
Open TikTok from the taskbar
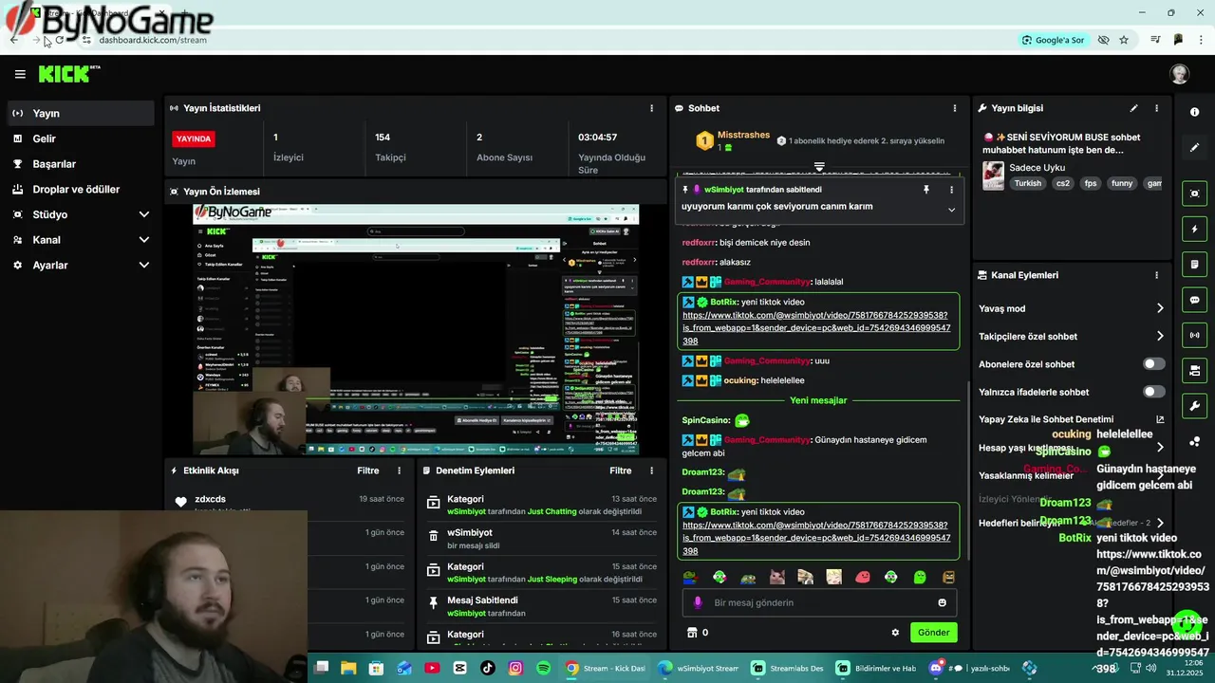(487, 668)
